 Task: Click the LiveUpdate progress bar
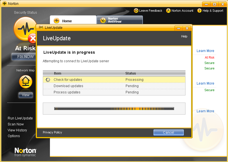[114, 109]
